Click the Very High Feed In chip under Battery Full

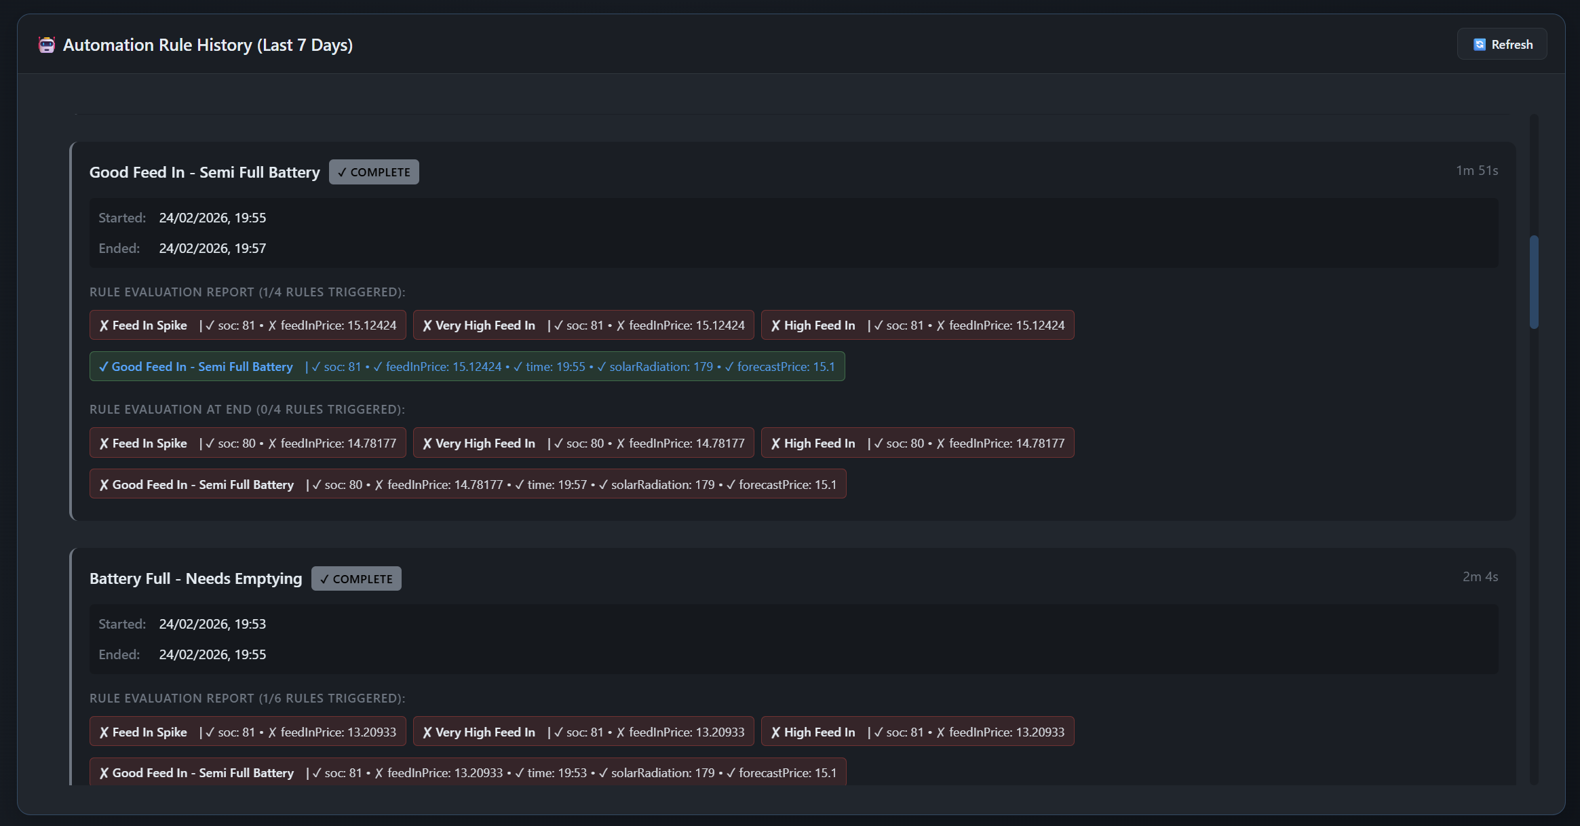[x=583, y=731]
